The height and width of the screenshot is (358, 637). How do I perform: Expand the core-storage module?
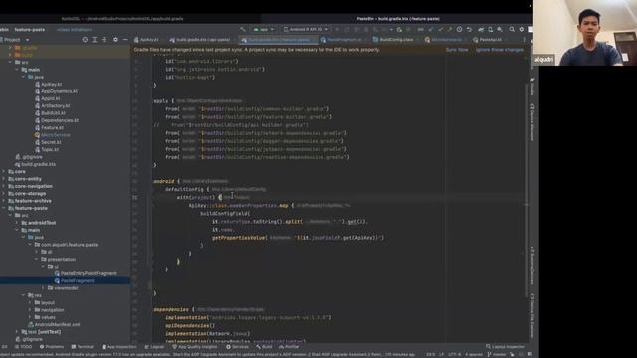coord(4,194)
